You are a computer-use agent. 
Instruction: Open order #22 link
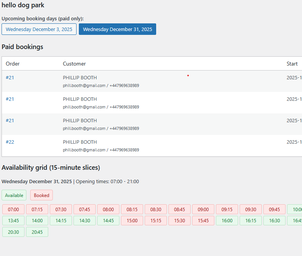(x=10, y=142)
